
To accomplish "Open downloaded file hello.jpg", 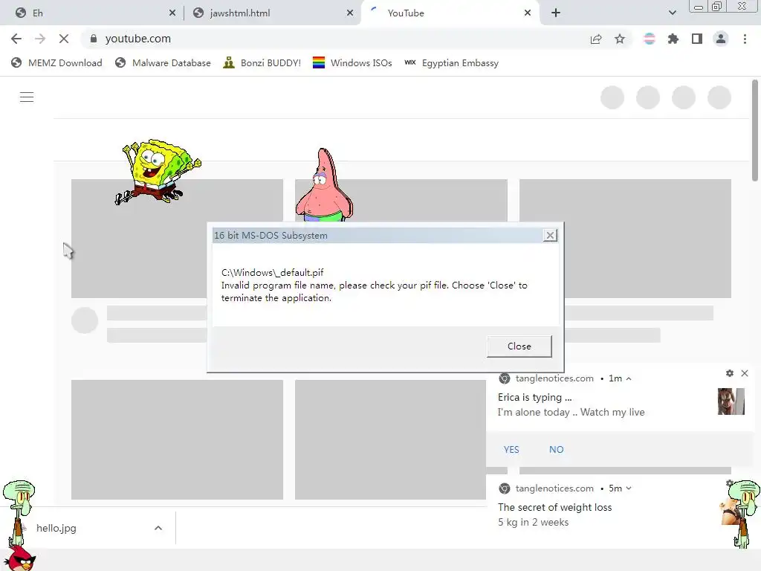I will coord(56,529).
